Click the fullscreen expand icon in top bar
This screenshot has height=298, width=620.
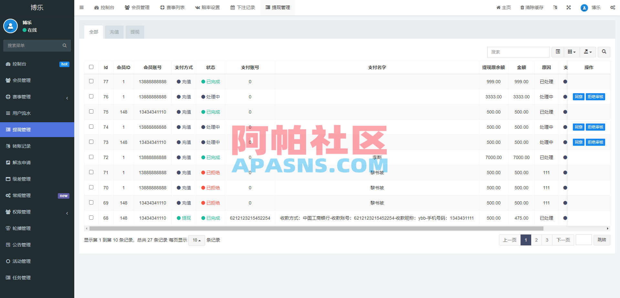pos(568,7)
